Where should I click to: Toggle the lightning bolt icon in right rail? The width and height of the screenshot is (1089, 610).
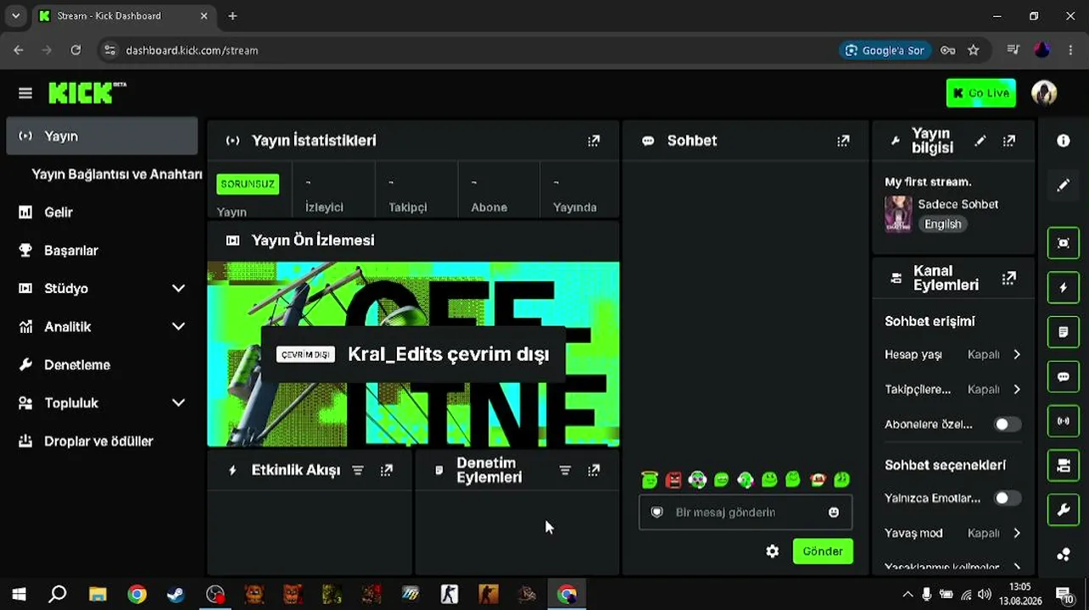tap(1064, 288)
